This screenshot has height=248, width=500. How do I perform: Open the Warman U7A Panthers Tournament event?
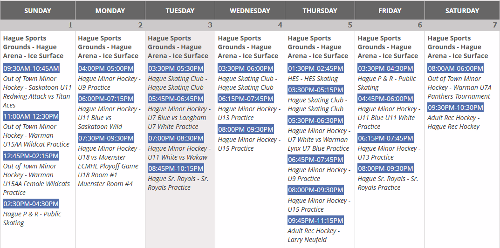(x=459, y=87)
